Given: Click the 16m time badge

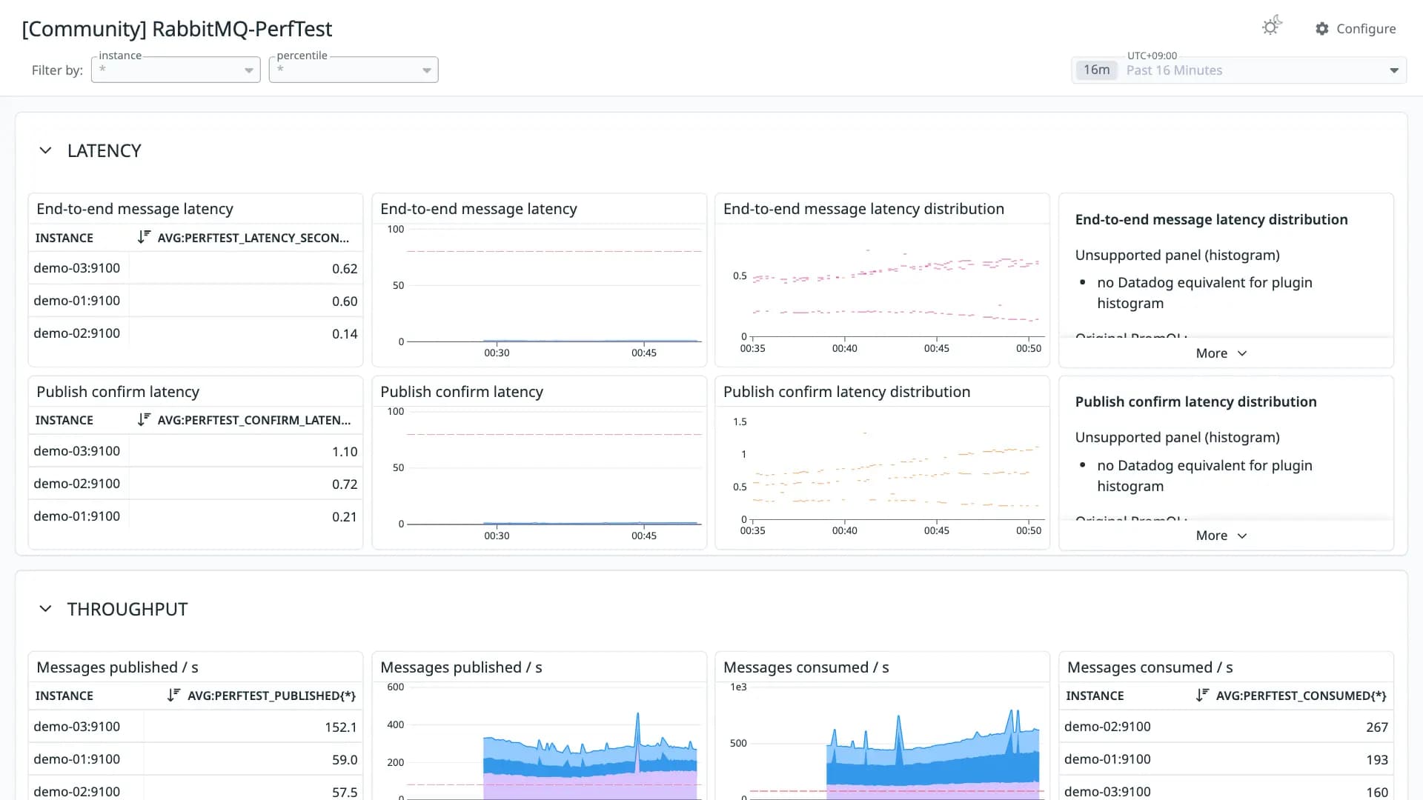Looking at the screenshot, I should 1097,70.
